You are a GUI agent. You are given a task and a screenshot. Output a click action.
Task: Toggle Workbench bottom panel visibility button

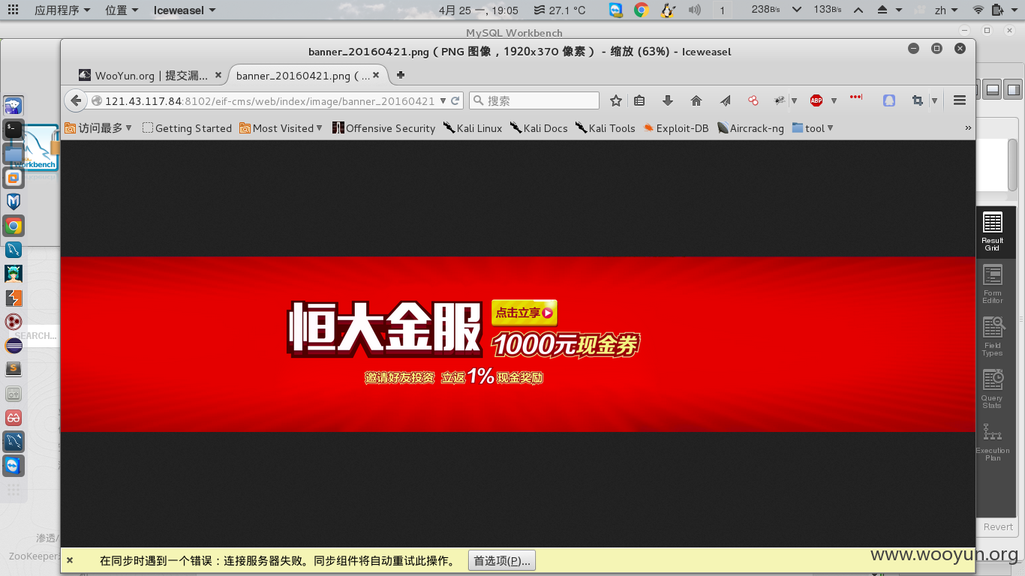pyautogui.click(x=992, y=89)
